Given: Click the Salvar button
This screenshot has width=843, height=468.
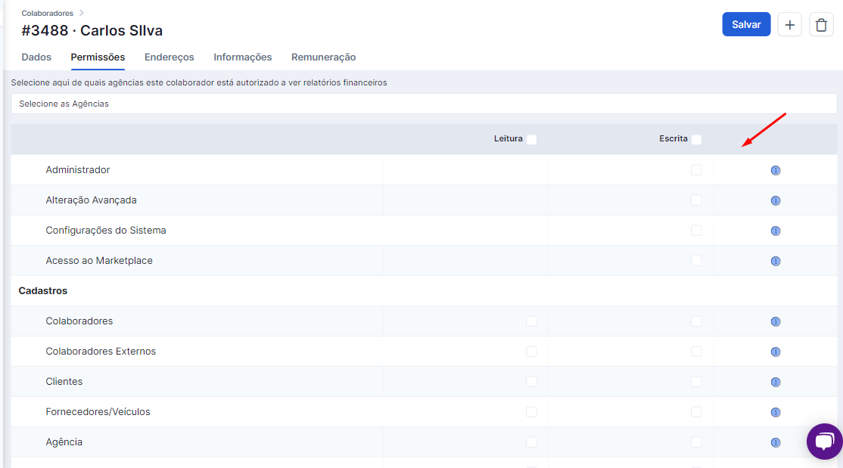Looking at the screenshot, I should [x=746, y=25].
